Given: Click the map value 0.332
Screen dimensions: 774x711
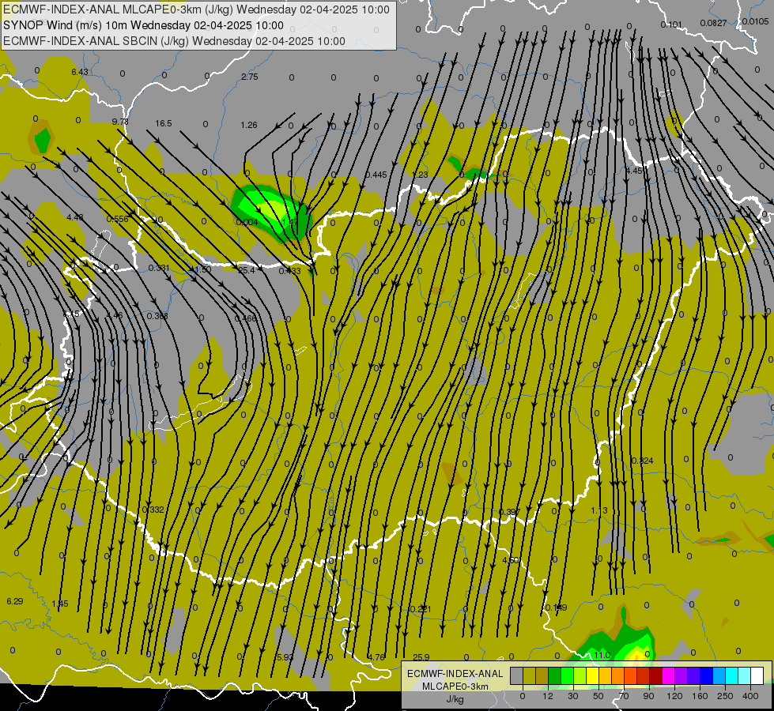Looking at the screenshot, I should coord(153,510).
